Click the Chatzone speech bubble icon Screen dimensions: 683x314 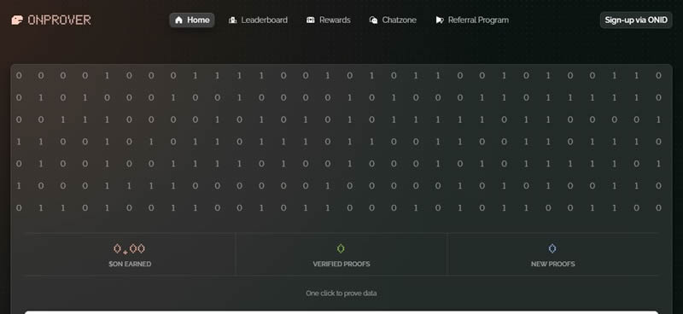(x=373, y=20)
